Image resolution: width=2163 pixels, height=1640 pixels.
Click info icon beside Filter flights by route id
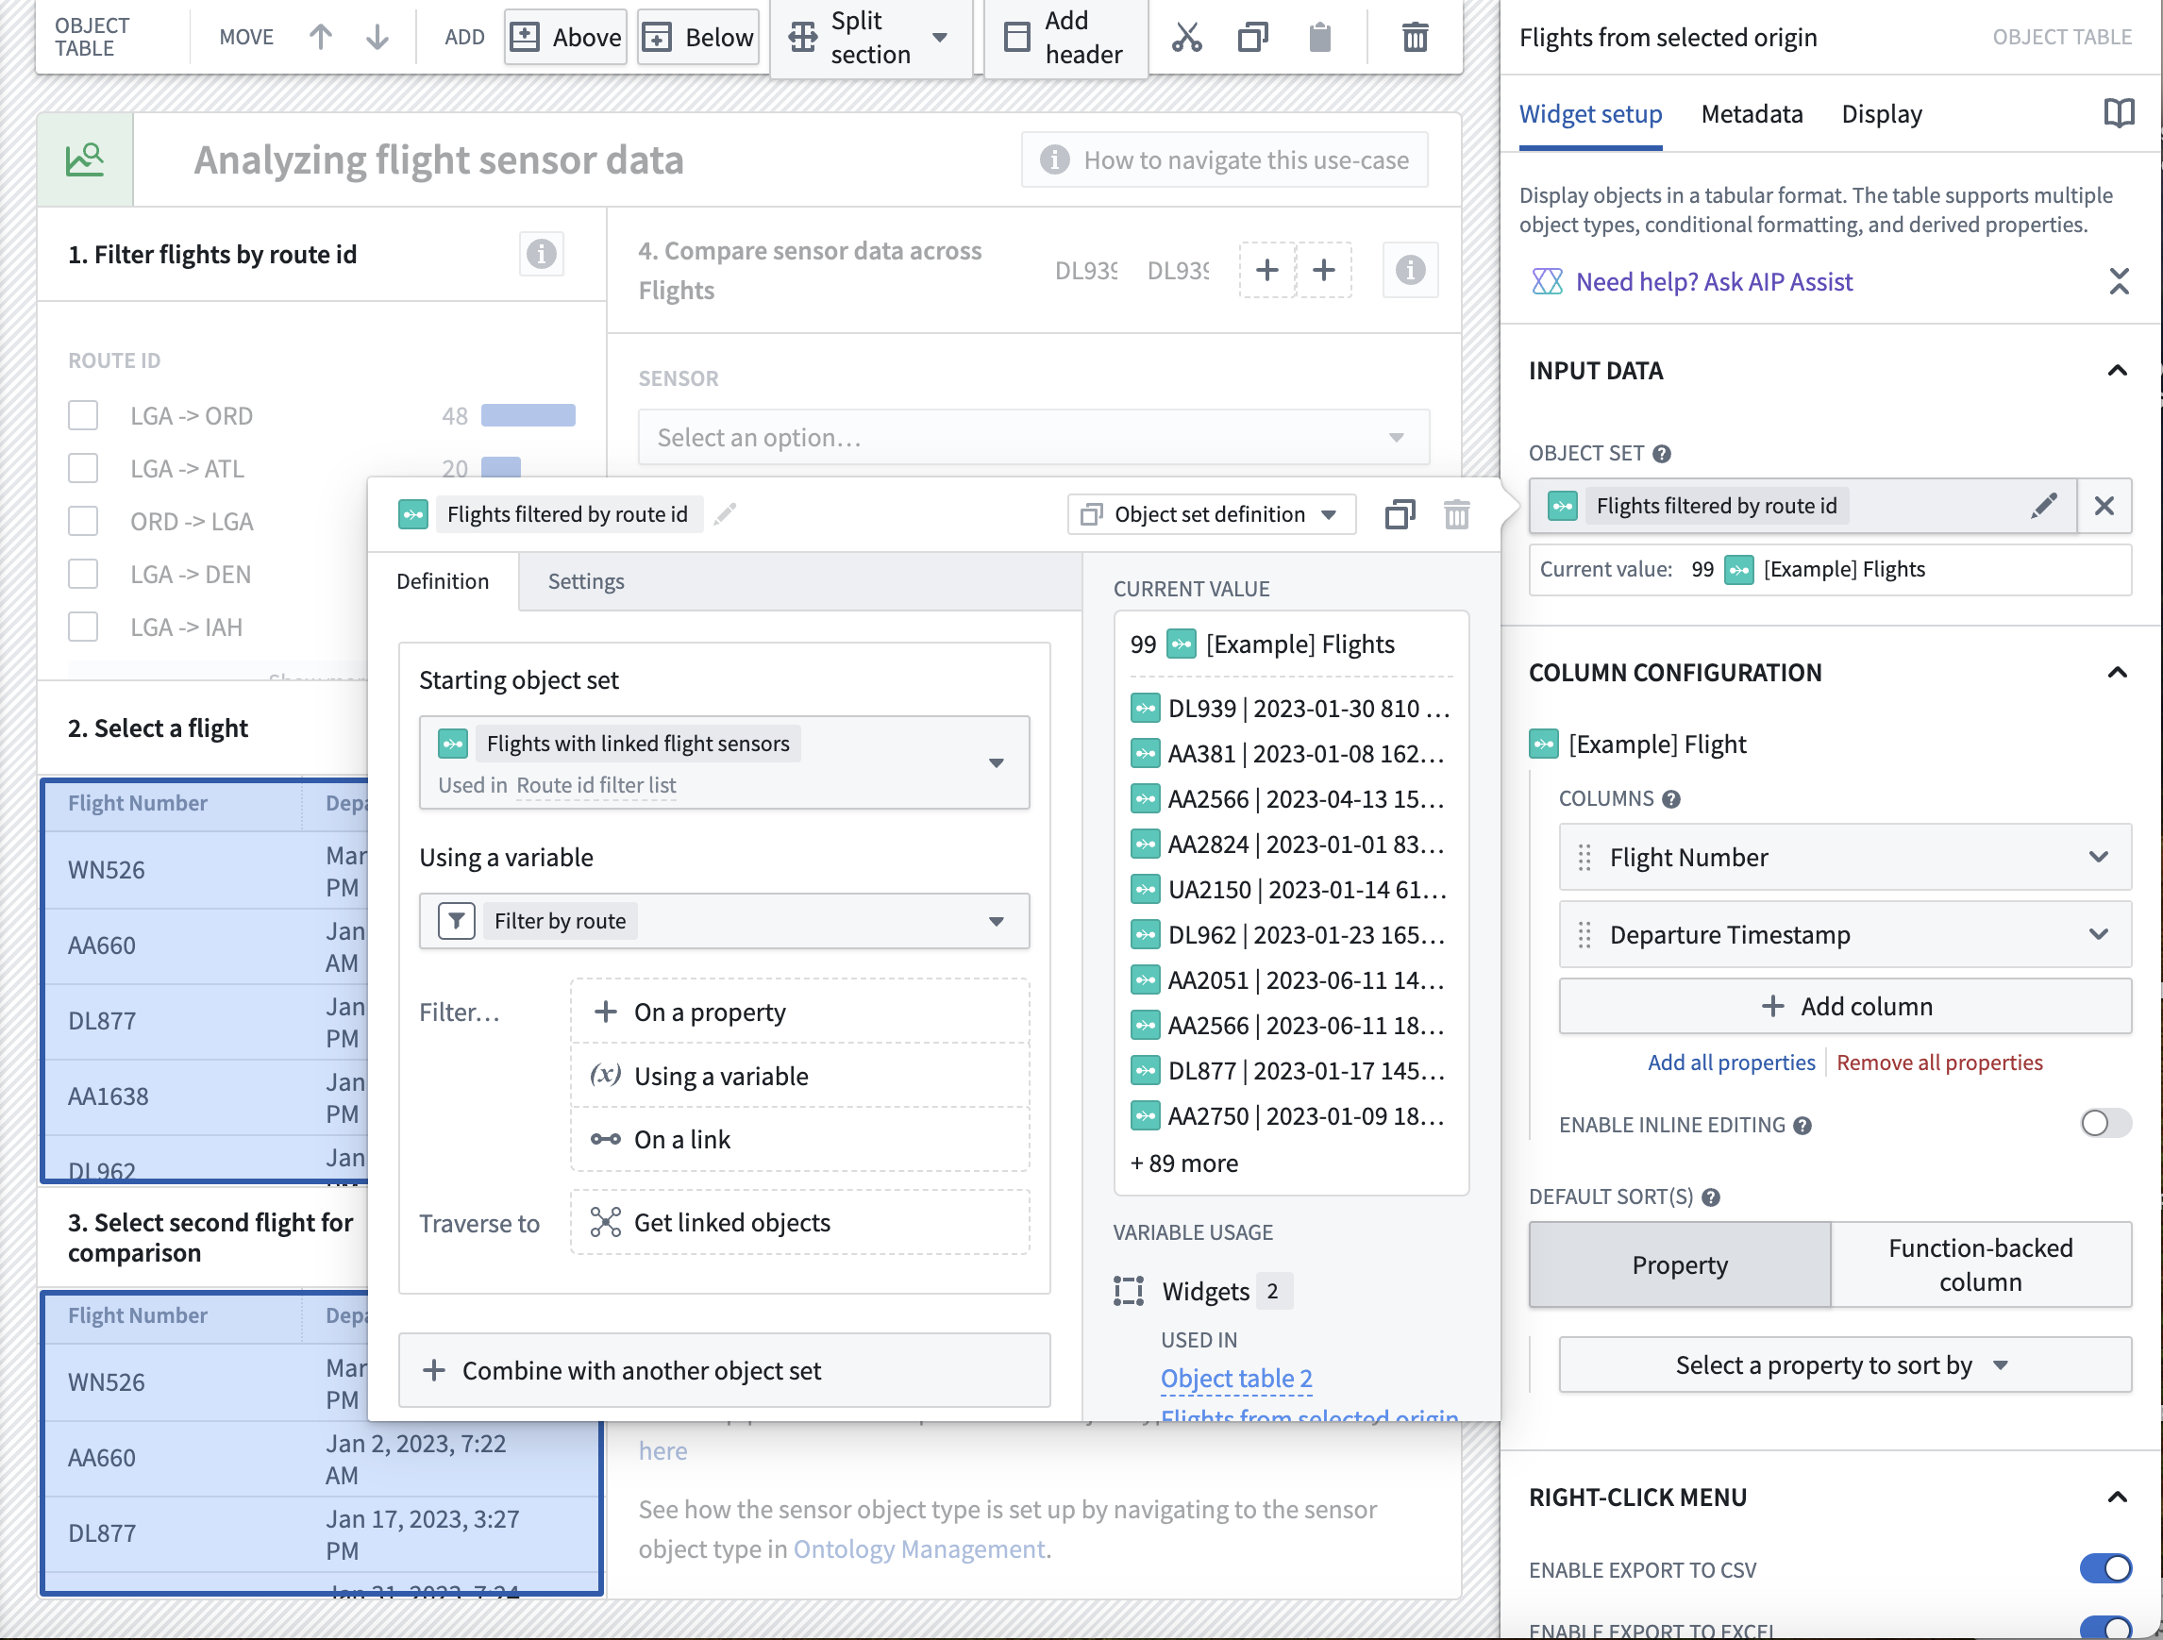click(x=541, y=254)
